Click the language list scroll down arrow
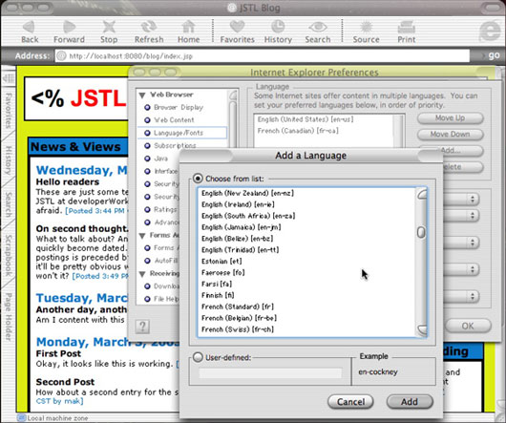This screenshot has height=423, width=506. tap(421, 330)
